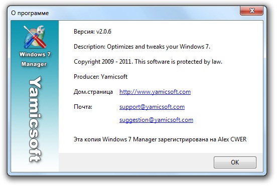Viewport: 277px width, 186px height.
Task: Open the suggestion@yamicsoft.com email link
Action: [x=156, y=120]
